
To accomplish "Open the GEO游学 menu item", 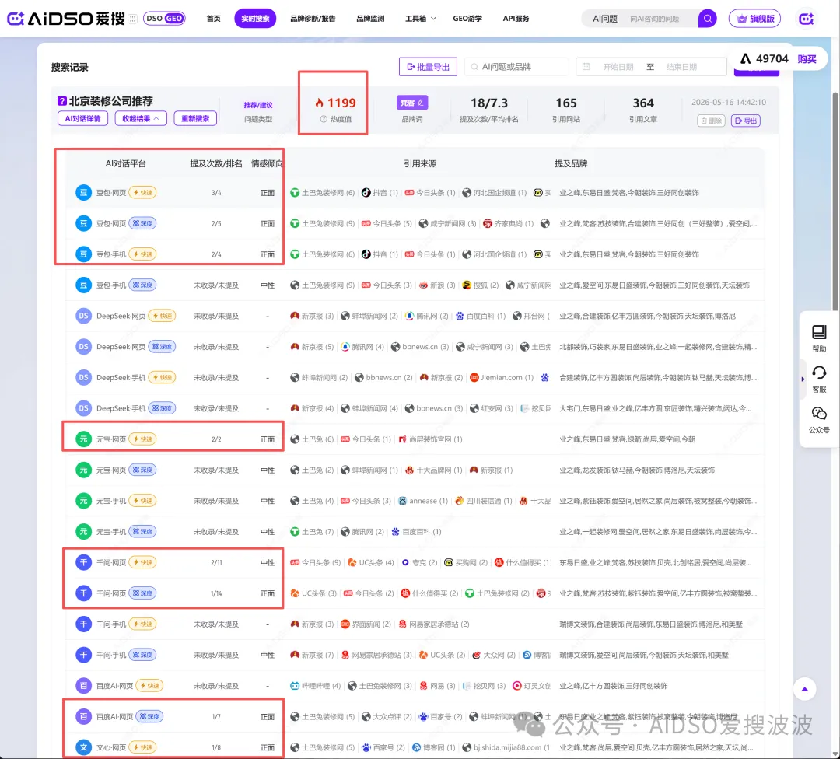I will coord(467,18).
